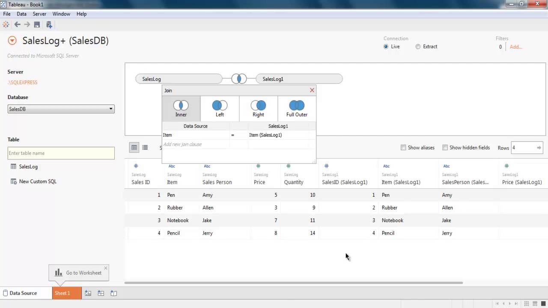Screen dimensions: 548x308
Task: Show the filmstrip view
Action: (535, 304)
